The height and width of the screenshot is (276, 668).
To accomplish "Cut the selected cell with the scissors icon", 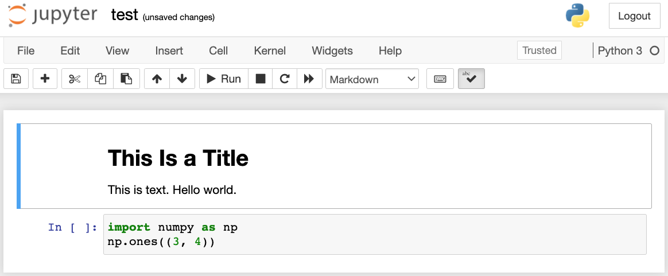I will pyautogui.click(x=75, y=79).
